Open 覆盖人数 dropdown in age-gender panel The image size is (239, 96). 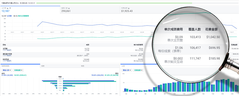click(x=7, y=70)
